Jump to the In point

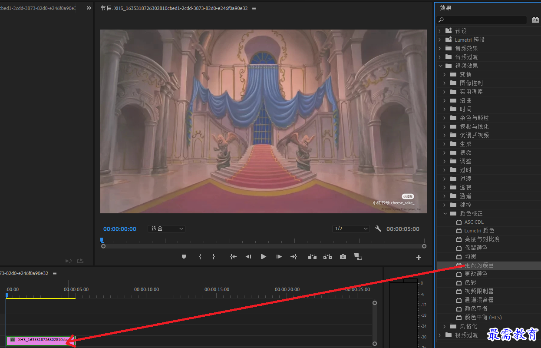tap(234, 257)
